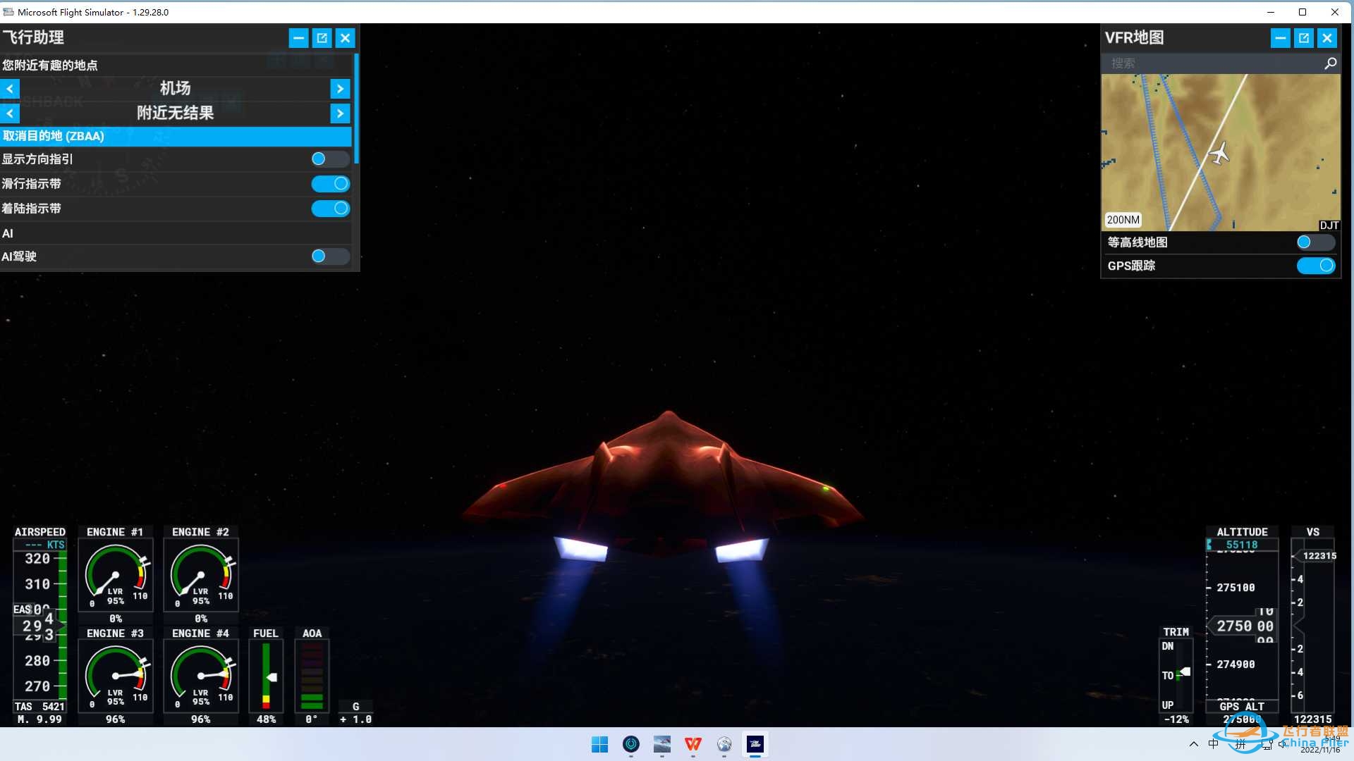
Task: Click the 200NM map range label
Action: tap(1123, 220)
